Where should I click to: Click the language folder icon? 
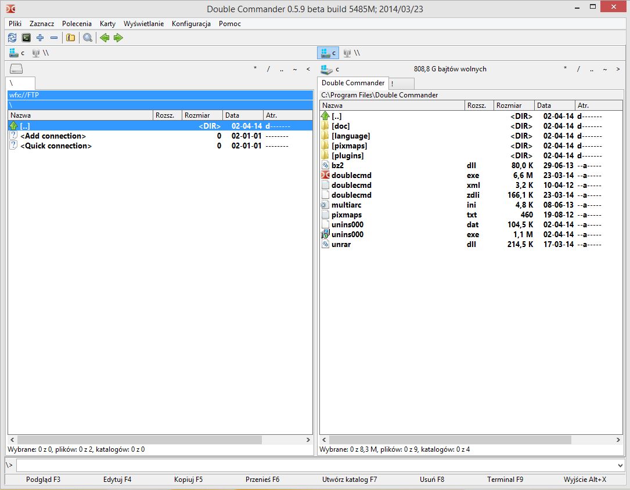[325, 136]
